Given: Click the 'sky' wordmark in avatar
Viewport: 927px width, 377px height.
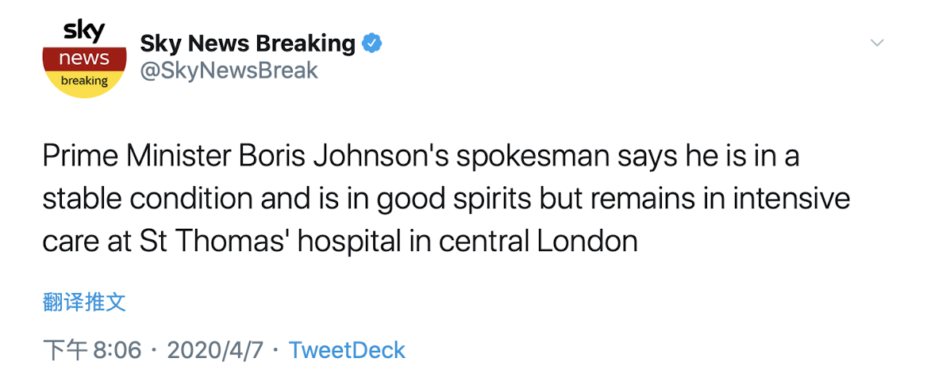Looking at the screenshot, I should 84,32.
